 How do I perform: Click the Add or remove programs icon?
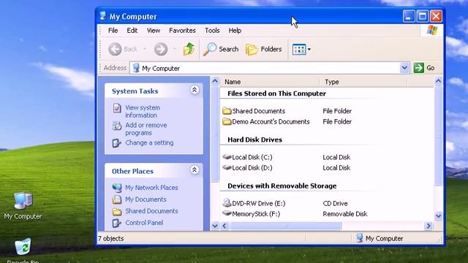click(x=117, y=126)
